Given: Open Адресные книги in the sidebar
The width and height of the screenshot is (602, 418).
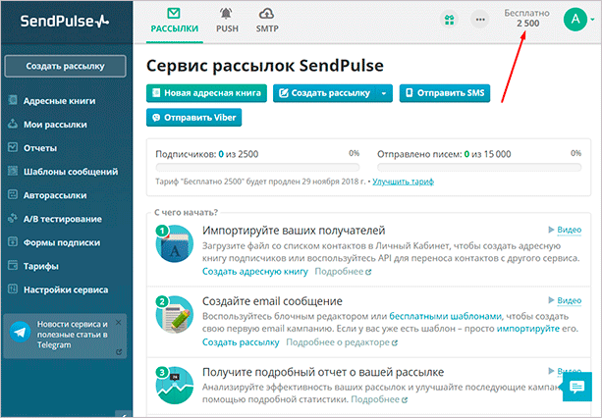Looking at the screenshot, I should tap(59, 101).
